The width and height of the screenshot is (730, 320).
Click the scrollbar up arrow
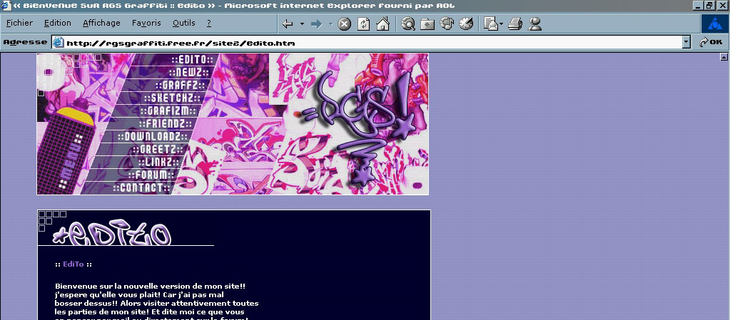coord(724,57)
